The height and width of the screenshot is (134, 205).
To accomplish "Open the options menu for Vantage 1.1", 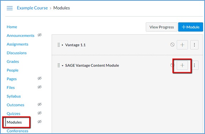I will [x=194, y=45].
